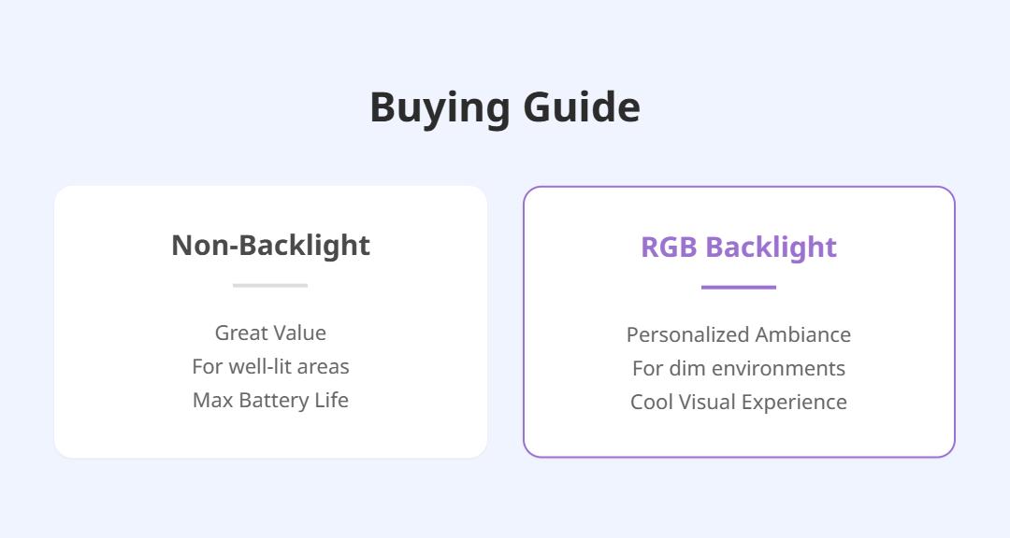Click the gray divider under Non-Backlight
The width and height of the screenshot is (1010, 538).
pyautogui.click(x=270, y=285)
